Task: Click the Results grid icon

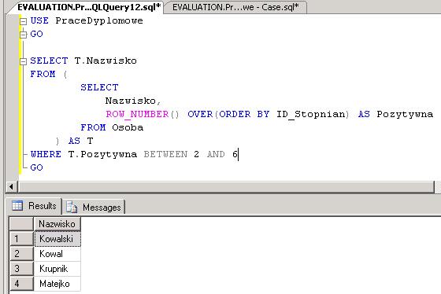Action: [x=17, y=205]
